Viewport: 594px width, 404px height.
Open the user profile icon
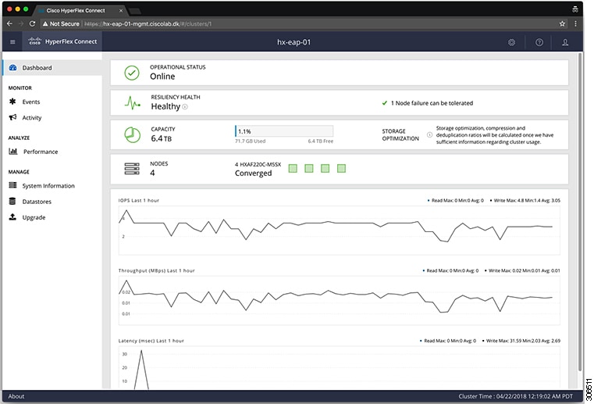[x=565, y=42]
